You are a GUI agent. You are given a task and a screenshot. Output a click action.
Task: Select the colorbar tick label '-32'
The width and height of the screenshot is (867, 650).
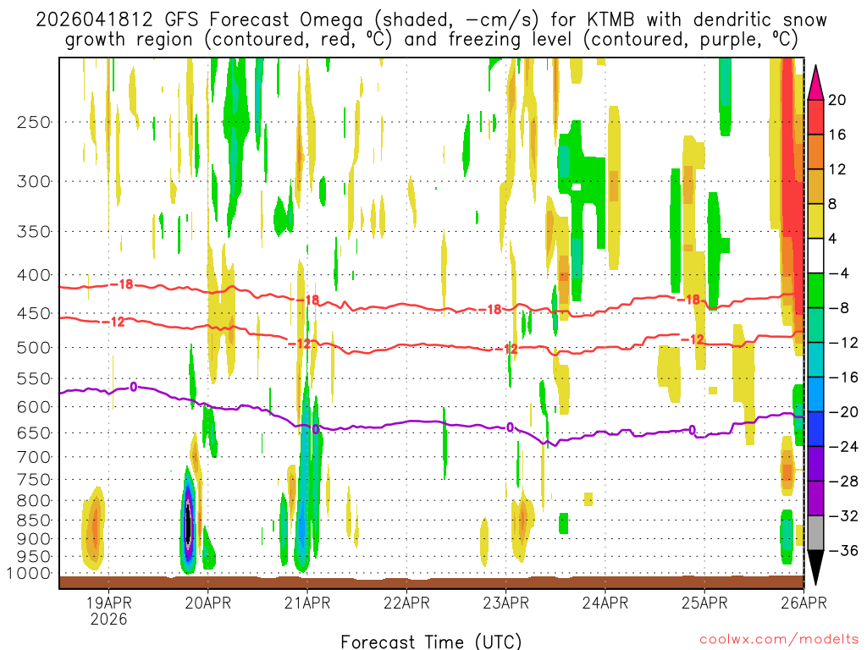click(843, 516)
